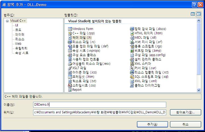Select the 아이콘 파일 (.ico) template icon

point(70,72)
